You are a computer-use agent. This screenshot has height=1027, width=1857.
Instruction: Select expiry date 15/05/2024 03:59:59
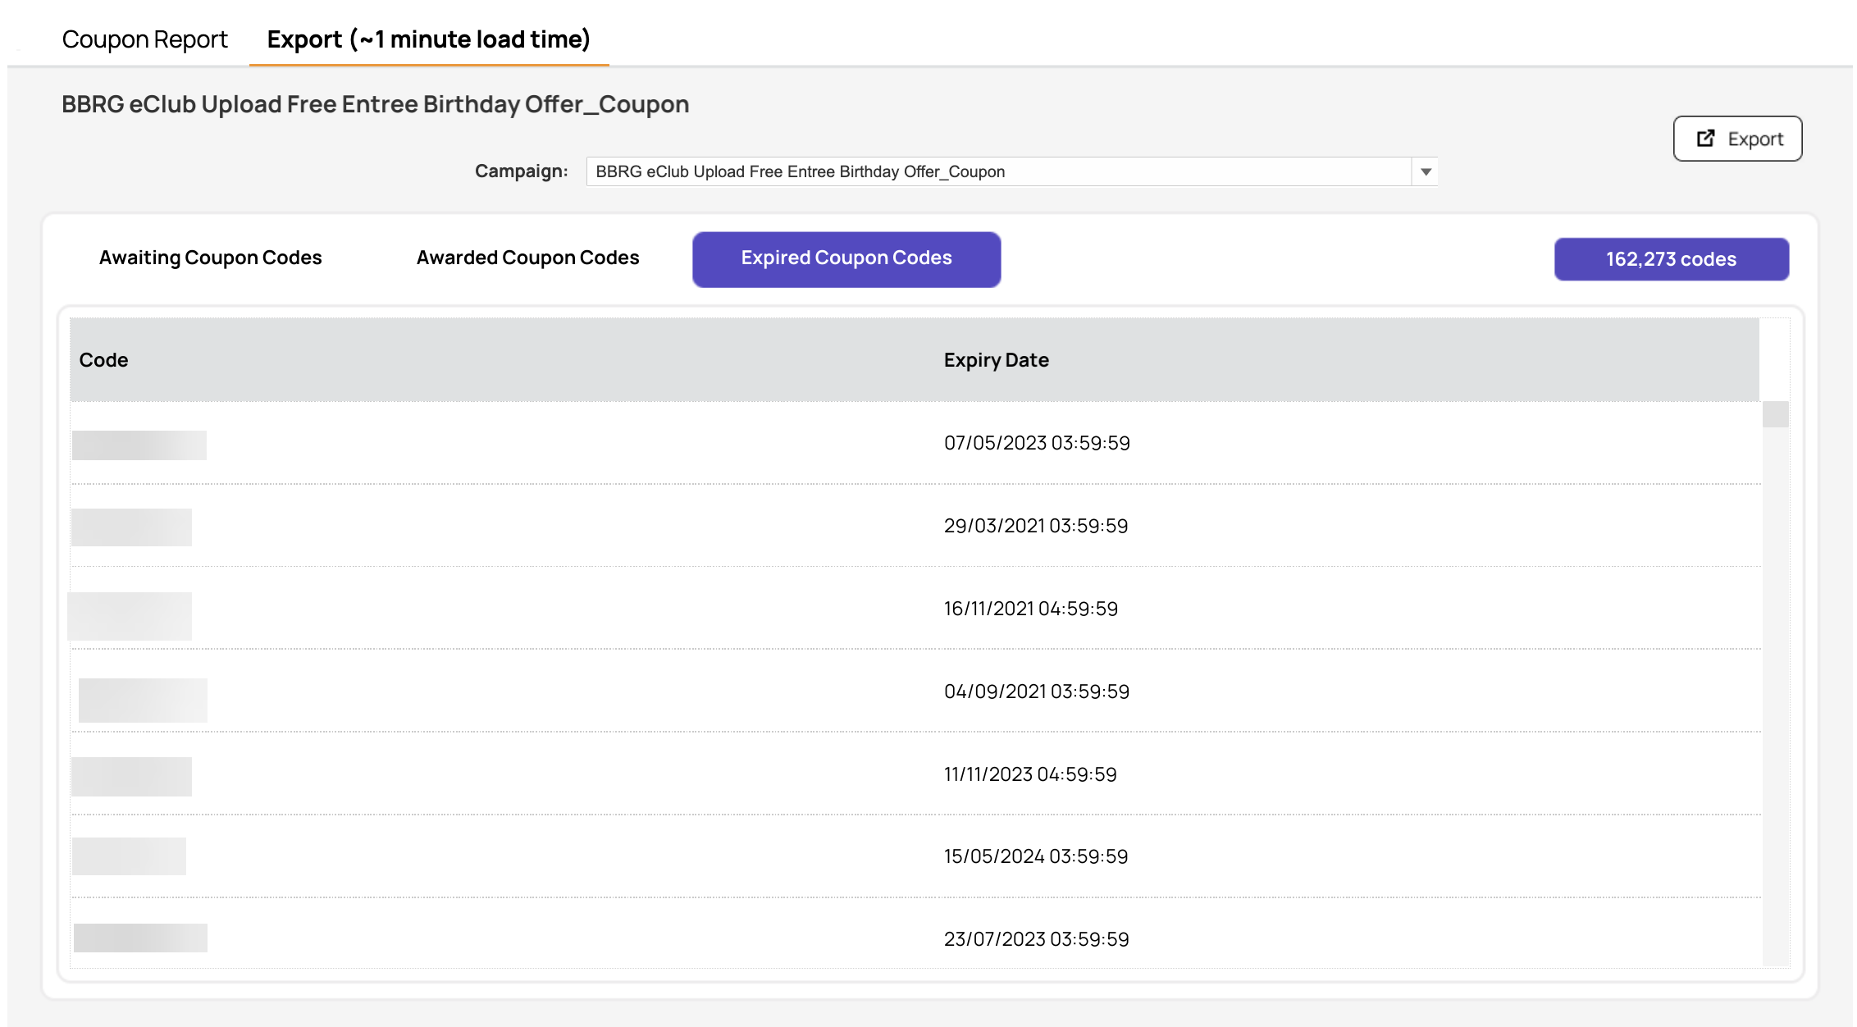1036,856
